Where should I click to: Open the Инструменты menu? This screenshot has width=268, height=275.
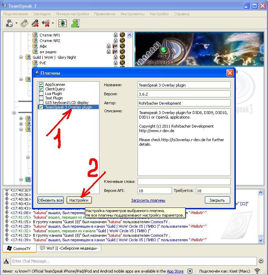tap(132, 14)
